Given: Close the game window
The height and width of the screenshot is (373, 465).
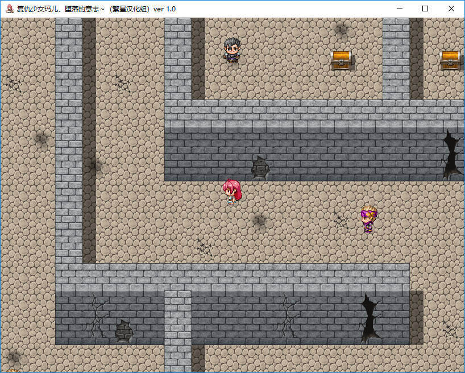Looking at the screenshot, I should [x=451, y=9].
